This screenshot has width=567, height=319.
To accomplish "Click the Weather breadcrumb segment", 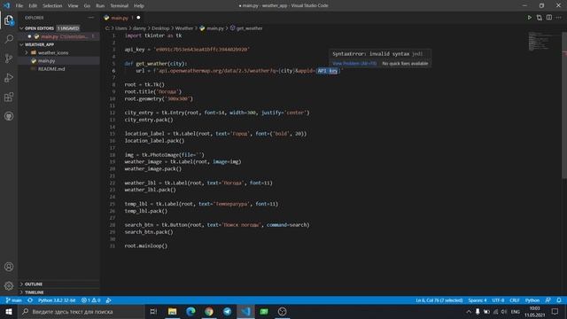I will pos(184,28).
